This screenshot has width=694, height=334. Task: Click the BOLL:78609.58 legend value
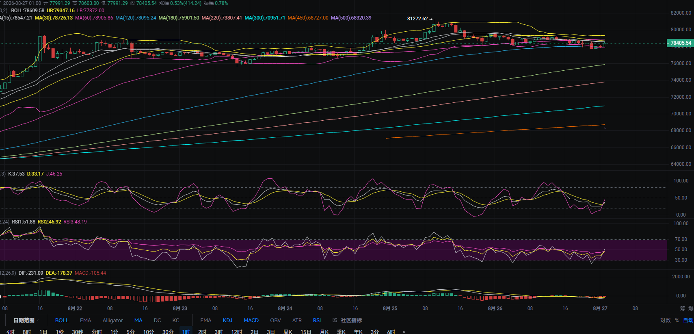click(28, 11)
